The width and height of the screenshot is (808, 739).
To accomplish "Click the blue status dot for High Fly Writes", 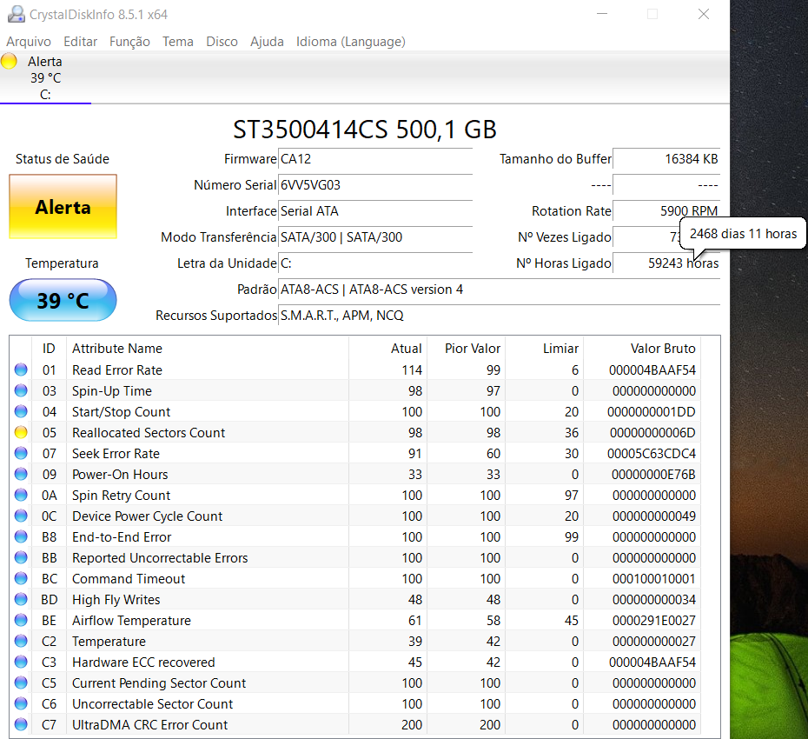I will 21,600.
